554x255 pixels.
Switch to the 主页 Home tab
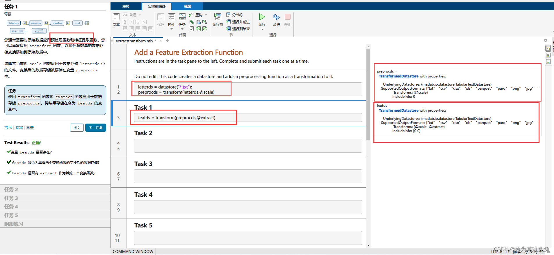(x=126, y=6)
